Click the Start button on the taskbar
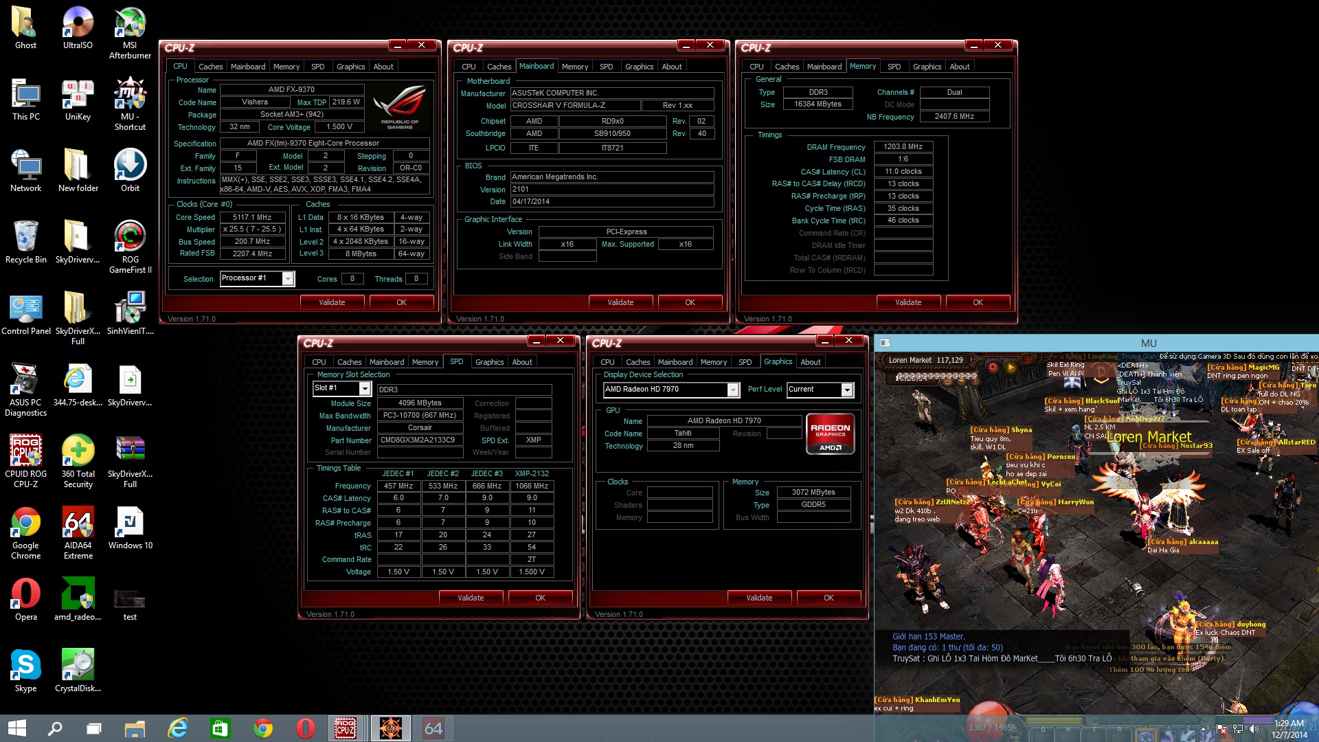The image size is (1319, 742). [16, 728]
